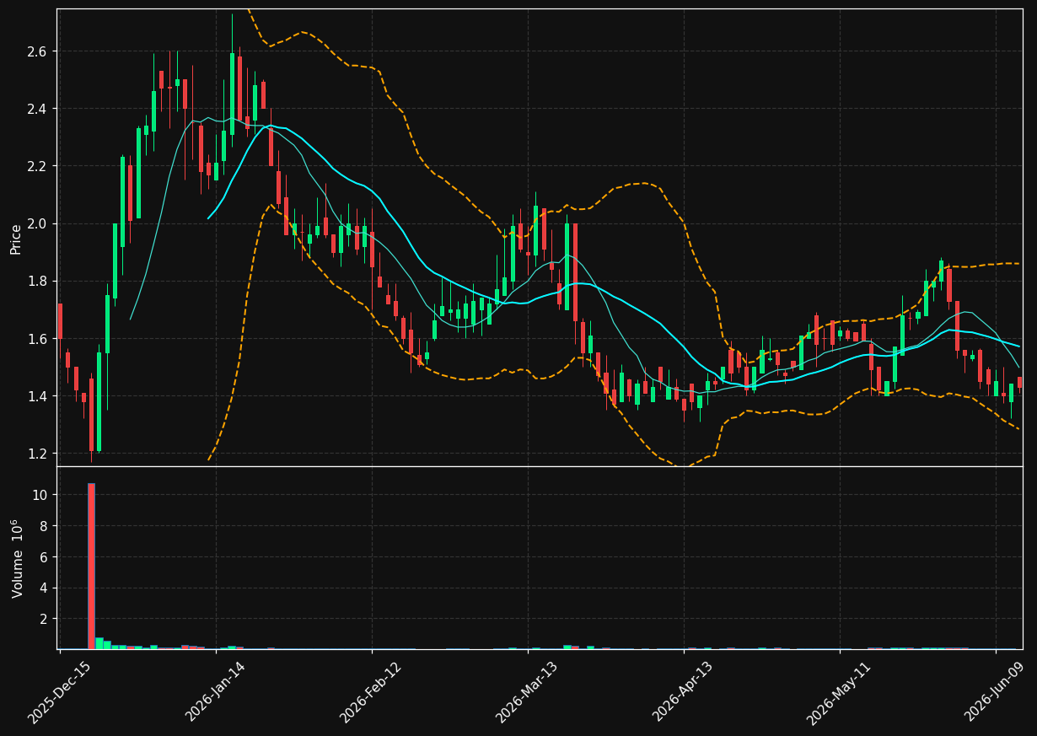Click the volume tick label 4
The height and width of the screenshot is (736, 1037).
45,588
